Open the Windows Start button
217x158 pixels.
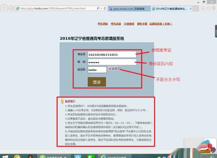pos(5,157)
